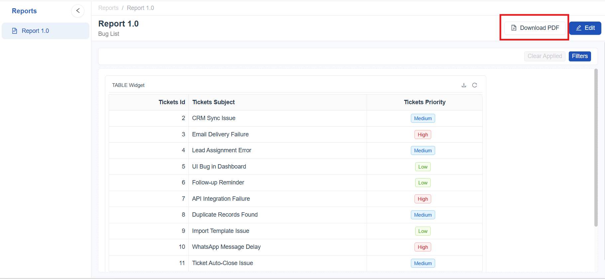Click the Tickets Id column header

click(172, 102)
